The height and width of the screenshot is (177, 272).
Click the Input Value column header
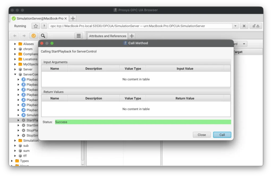click(185, 69)
